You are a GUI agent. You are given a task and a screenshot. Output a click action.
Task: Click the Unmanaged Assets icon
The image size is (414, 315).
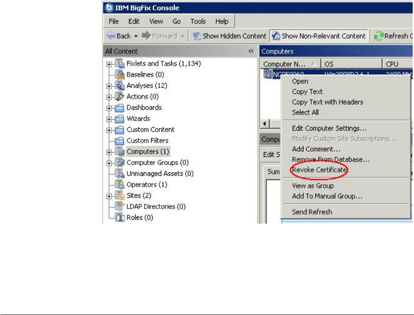[120, 174]
